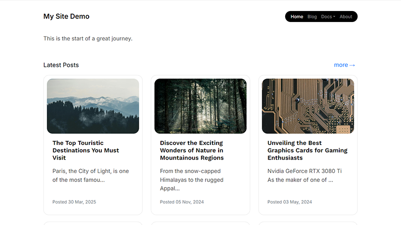The width and height of the screenshot is (401, 225).
Task: Open the Wonders of Nature post title
Action: pyautogui.click(x=192, y=150)
